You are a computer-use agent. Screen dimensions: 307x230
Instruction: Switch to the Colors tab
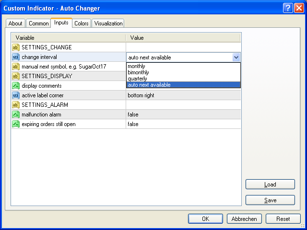click(81, 23)
